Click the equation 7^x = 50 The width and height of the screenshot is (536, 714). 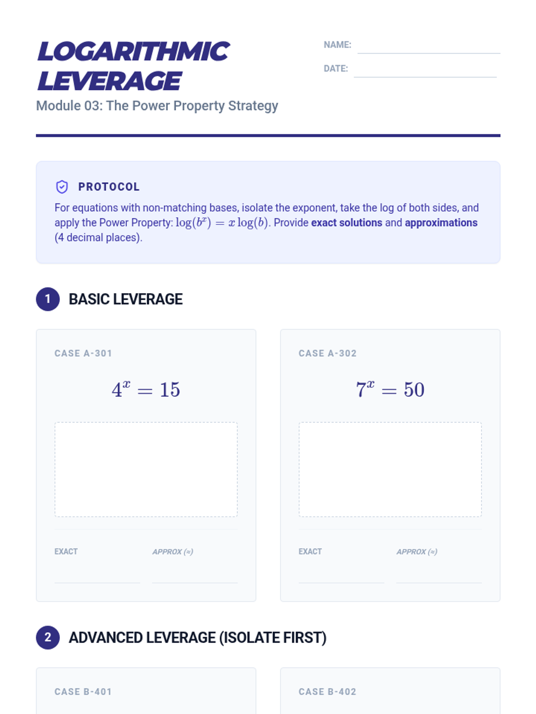coord(390,390)
